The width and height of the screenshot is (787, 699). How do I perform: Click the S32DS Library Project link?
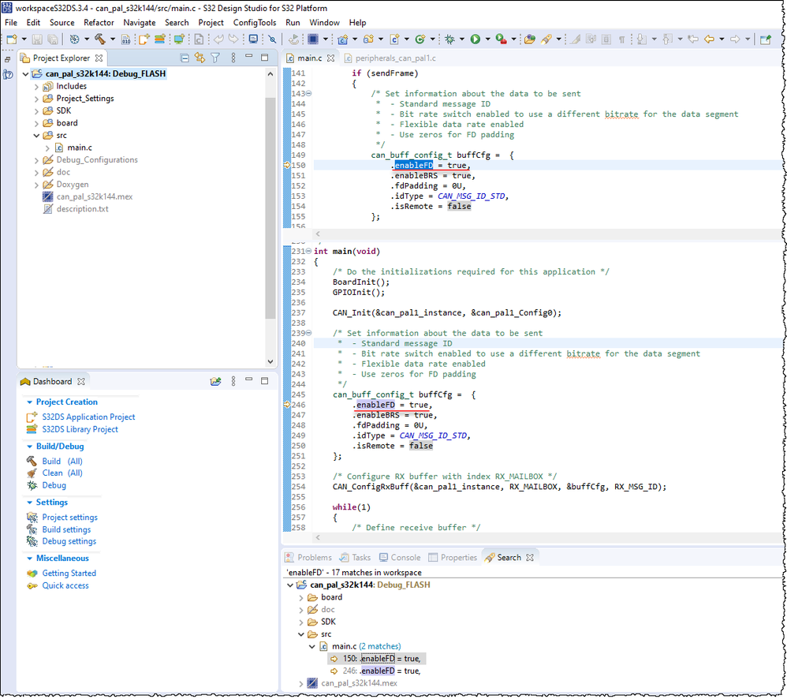click(80, 429)
